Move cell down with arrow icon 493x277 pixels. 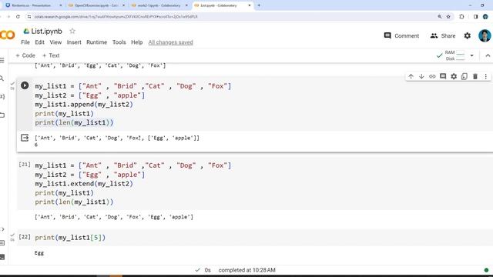point(421,76)
